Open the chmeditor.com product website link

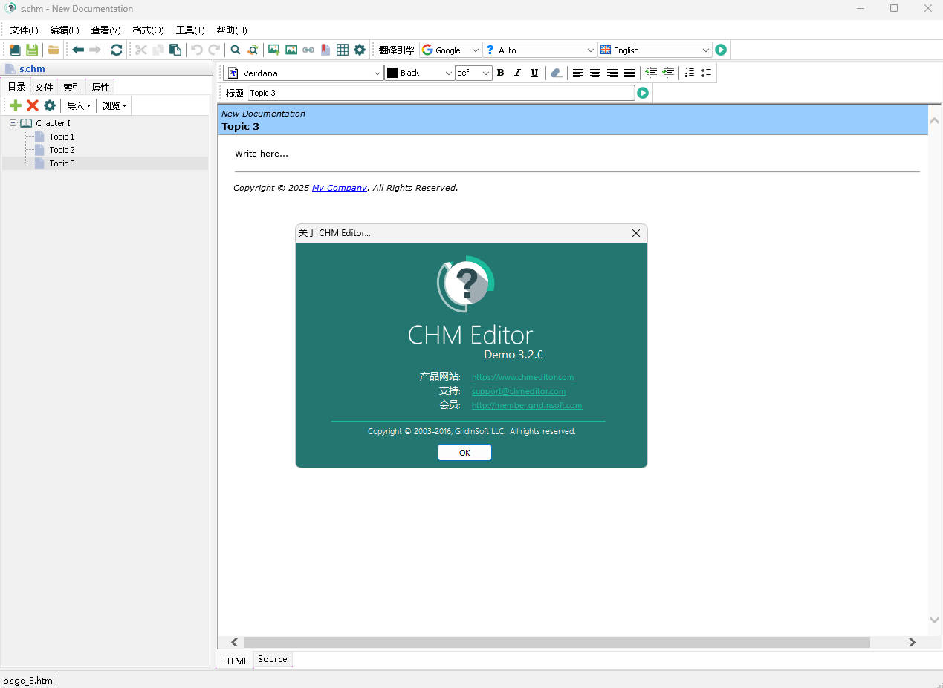pos(522,377)
